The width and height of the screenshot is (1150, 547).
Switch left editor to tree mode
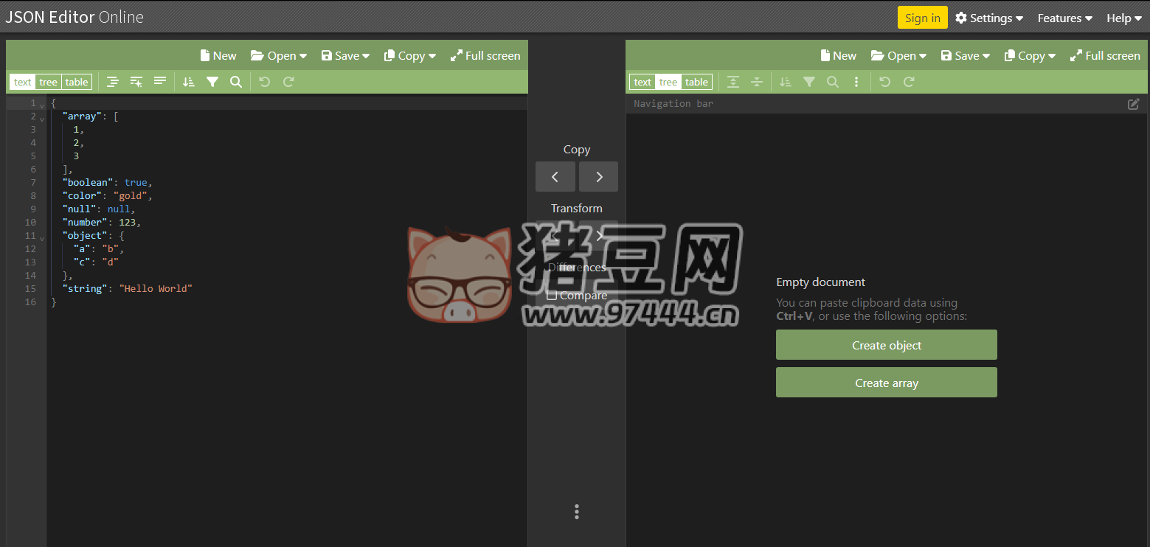point(48,81)
